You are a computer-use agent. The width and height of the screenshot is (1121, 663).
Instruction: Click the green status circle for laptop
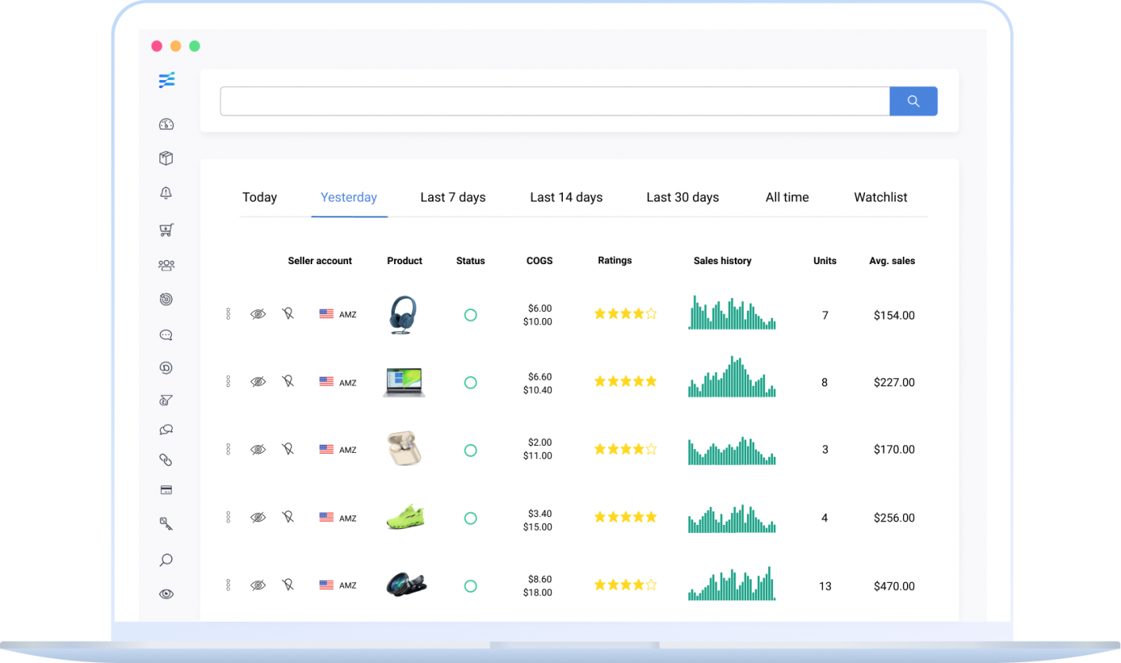(470, 382)
